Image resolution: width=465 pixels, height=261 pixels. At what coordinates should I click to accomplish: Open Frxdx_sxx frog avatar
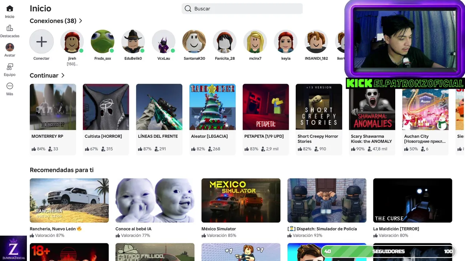[102, 42]
